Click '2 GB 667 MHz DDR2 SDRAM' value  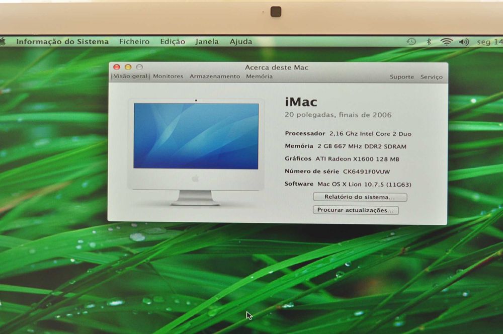click(362, 146)
